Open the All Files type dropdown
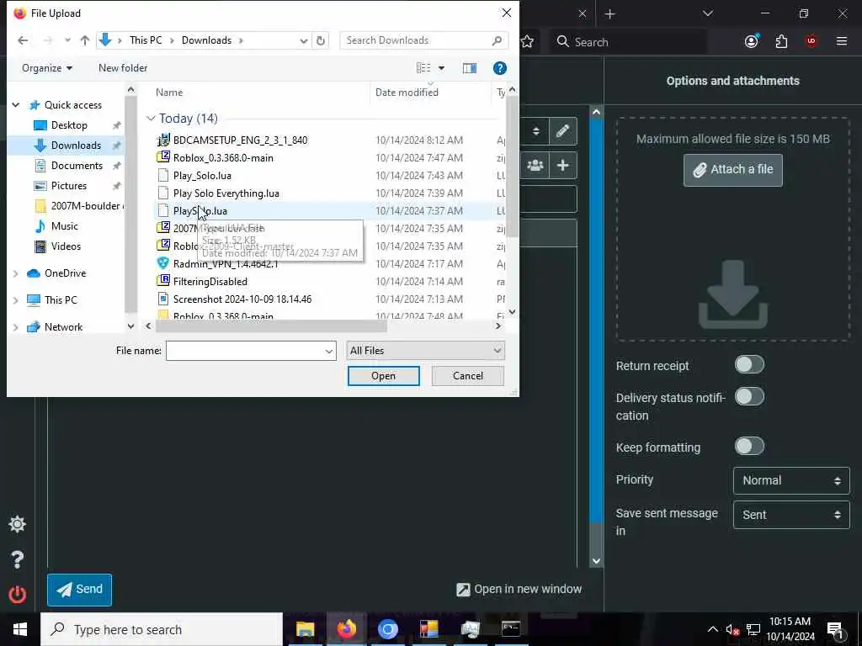 [x=425, y=351]
